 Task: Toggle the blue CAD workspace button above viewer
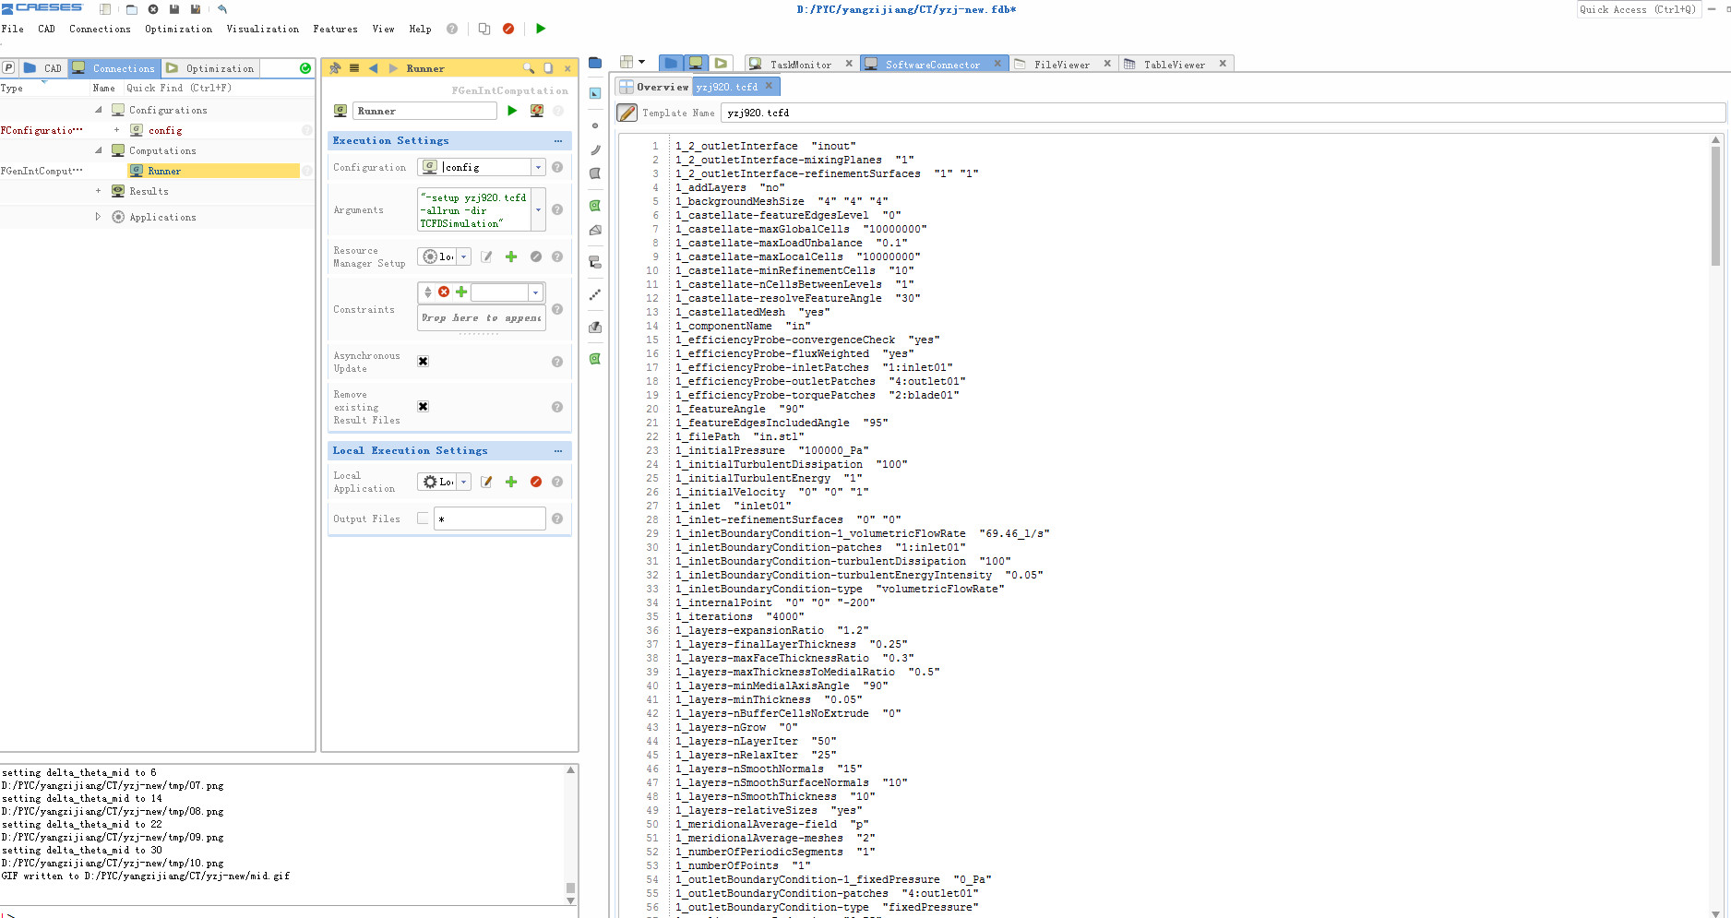(x=672, y=63)
